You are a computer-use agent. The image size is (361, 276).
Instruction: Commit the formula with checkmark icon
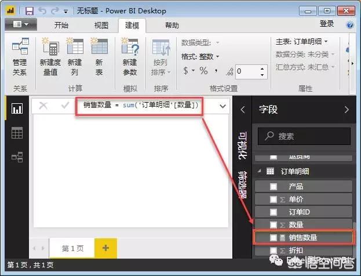(65, 106)
